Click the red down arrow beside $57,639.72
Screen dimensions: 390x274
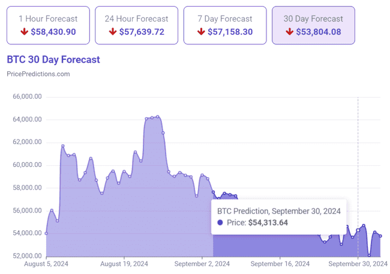pos(113,32)
